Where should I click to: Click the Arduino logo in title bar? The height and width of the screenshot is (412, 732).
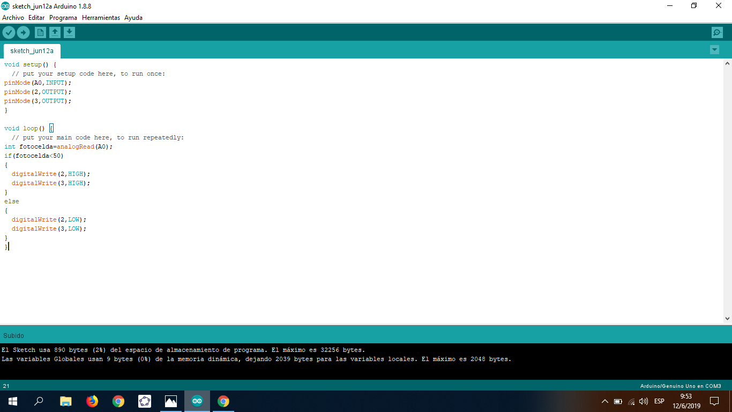click(5, 5)
